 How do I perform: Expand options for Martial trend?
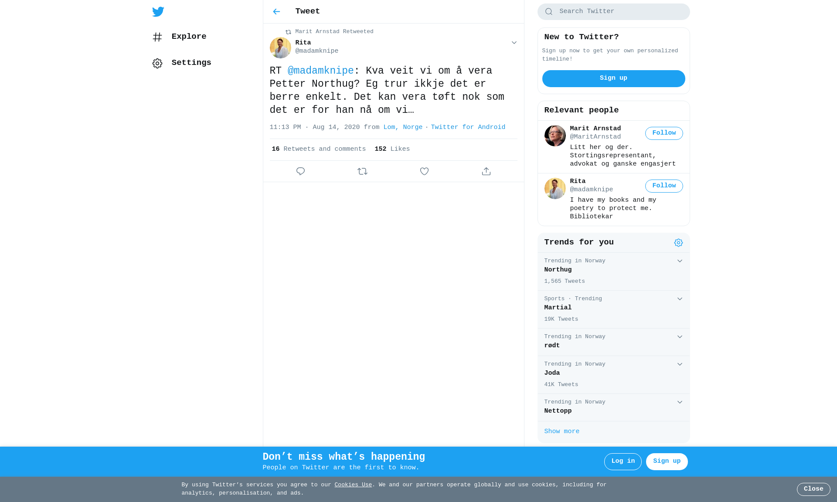point(680,299)
